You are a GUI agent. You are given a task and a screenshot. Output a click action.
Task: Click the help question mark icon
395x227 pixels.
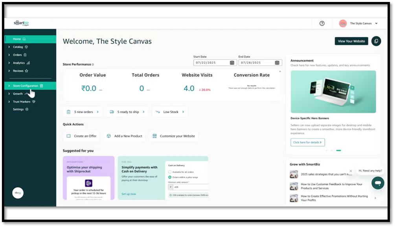322,24
